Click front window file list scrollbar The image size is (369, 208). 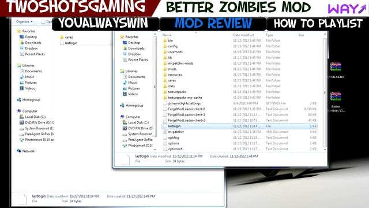coord(325,92)
